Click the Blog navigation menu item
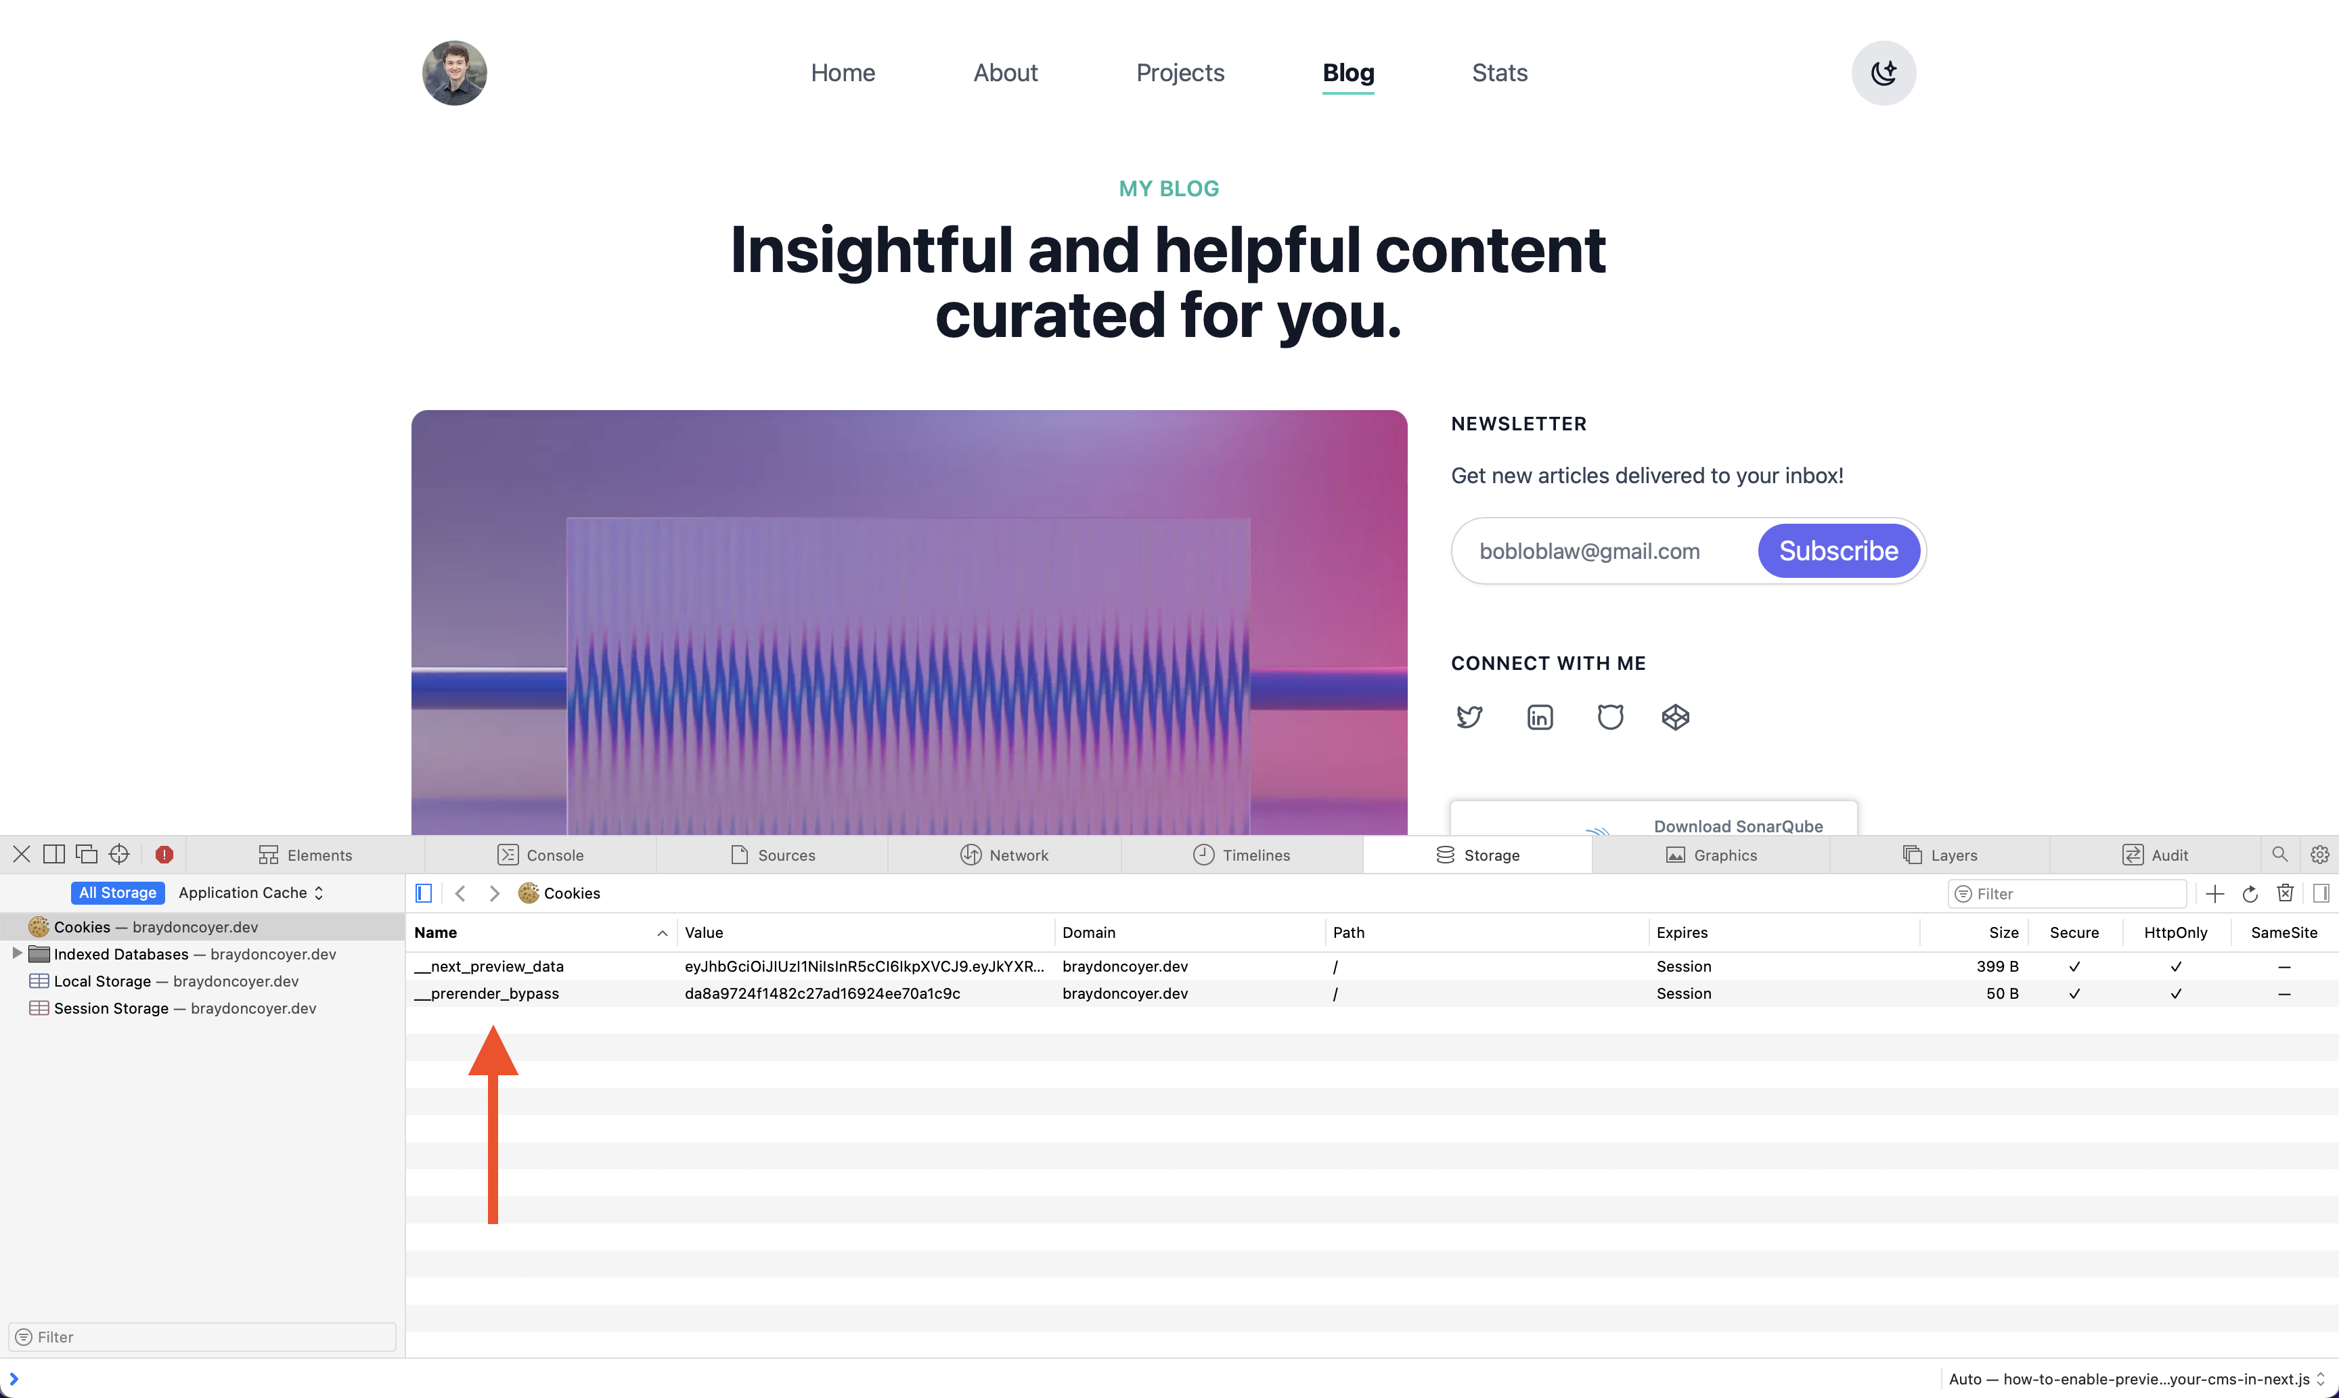Image resolution: width=2339 pixels, height=1398 pixels. click(1348, 73)
